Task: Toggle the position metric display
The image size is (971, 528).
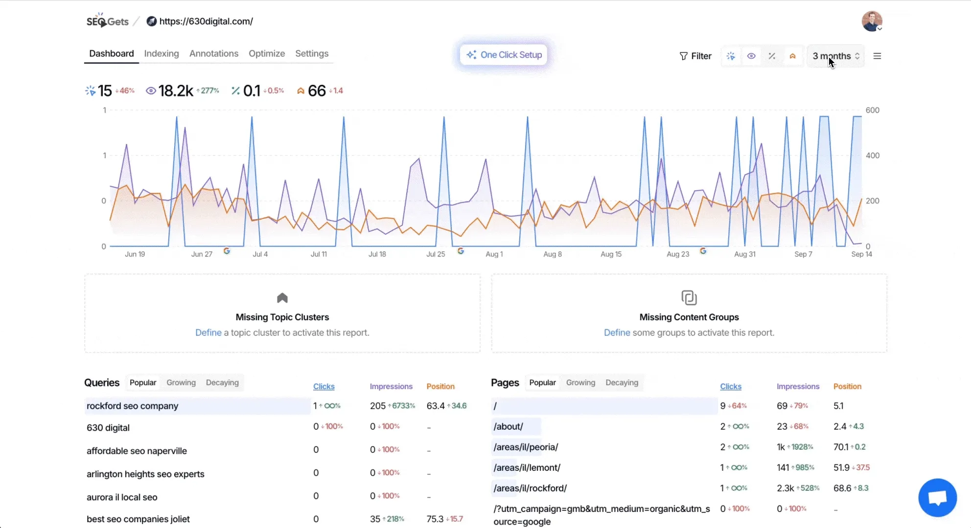Action: click(792, 56)
